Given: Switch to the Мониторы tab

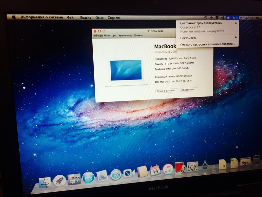Looking at the screenshot, I should [110, 35].
